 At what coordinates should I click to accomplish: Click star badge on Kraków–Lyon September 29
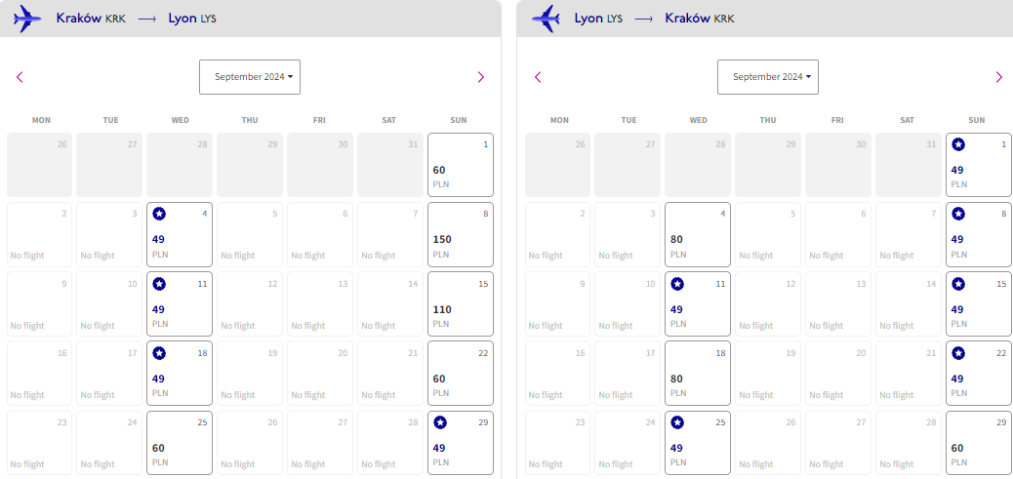click(440, 422)
